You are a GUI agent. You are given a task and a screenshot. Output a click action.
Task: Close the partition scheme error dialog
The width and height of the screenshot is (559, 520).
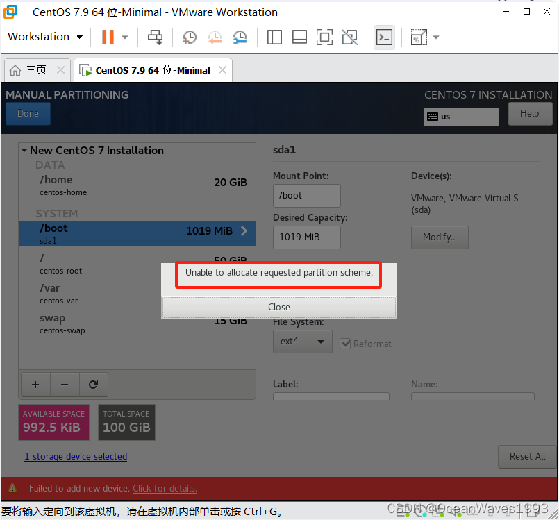(x=278, y=308)
